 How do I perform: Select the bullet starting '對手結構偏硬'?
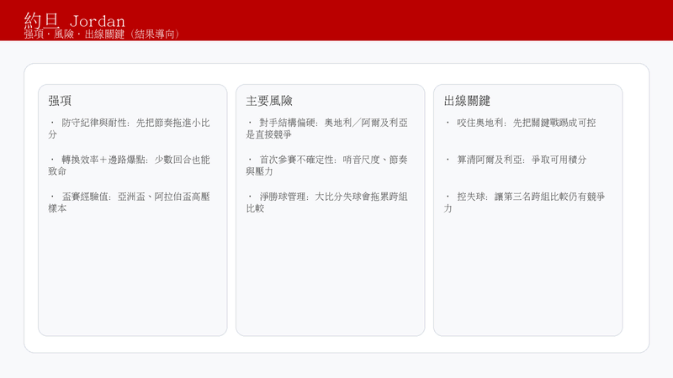coord(327,129)
